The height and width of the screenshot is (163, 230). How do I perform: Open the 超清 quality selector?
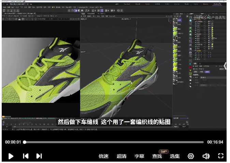(x=121, y=156)
